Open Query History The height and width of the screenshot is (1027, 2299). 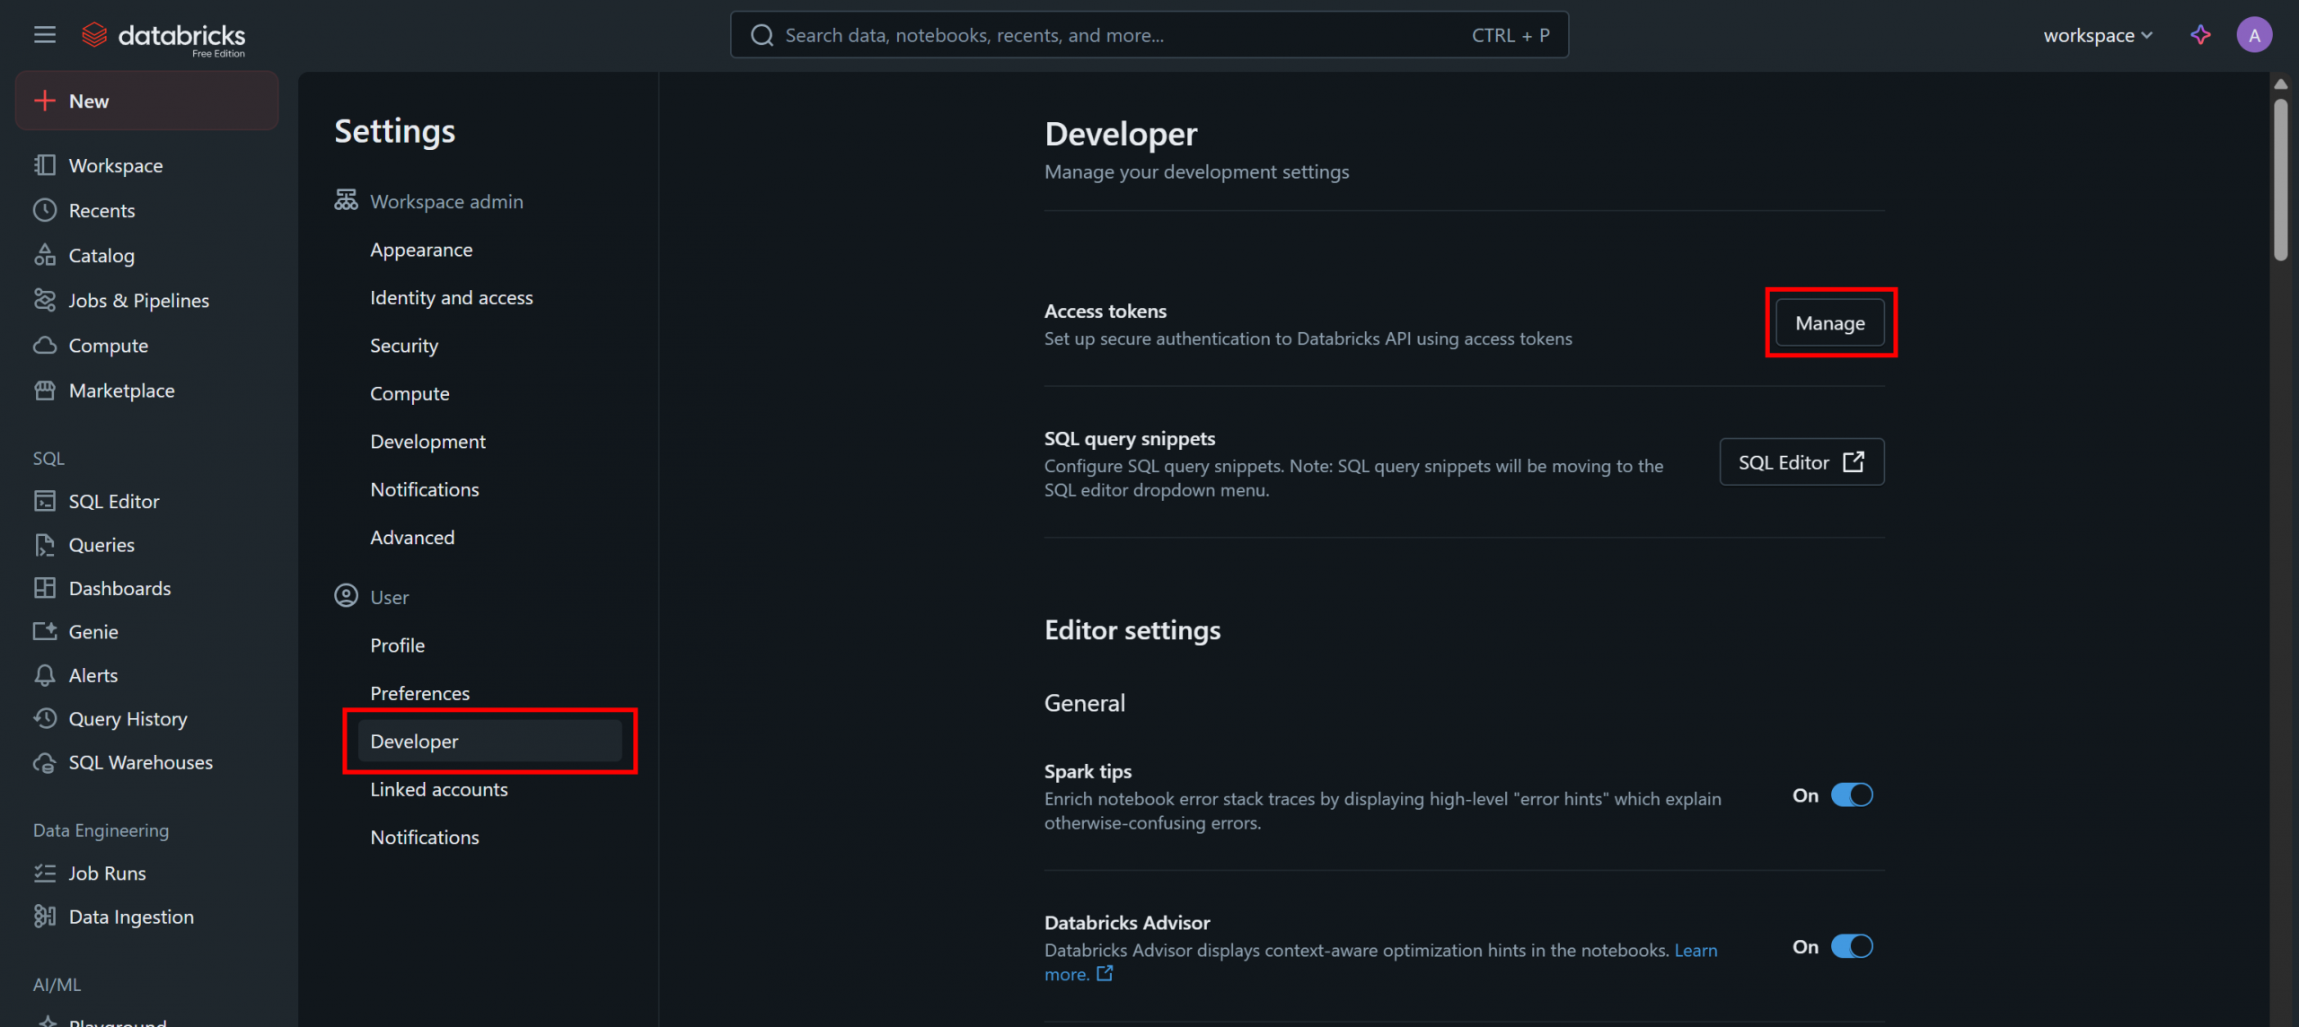pyautogui.click(x=128, y=718)
